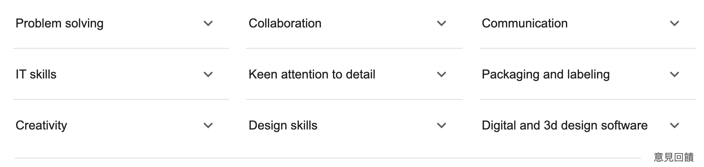Click the Packaging and labeling text

click(545, 75)
